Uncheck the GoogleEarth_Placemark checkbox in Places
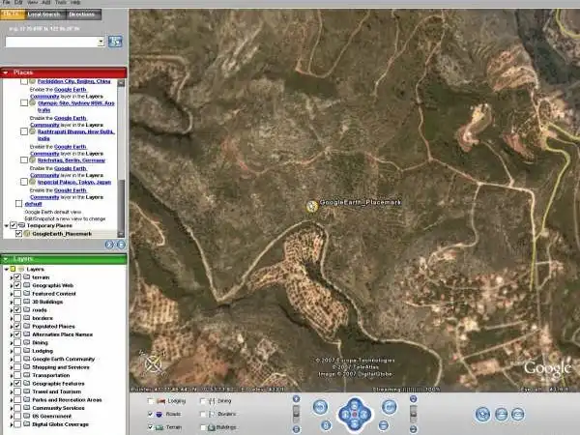This screenshot has width=580, height=435. (18, 234)
